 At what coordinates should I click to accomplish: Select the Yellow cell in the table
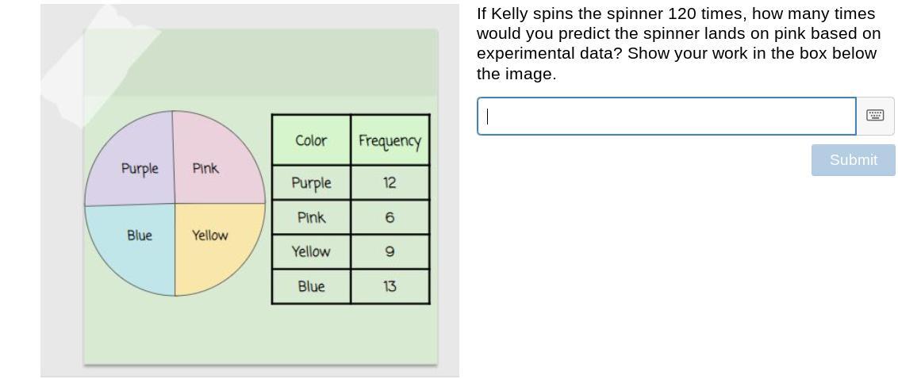311,251
